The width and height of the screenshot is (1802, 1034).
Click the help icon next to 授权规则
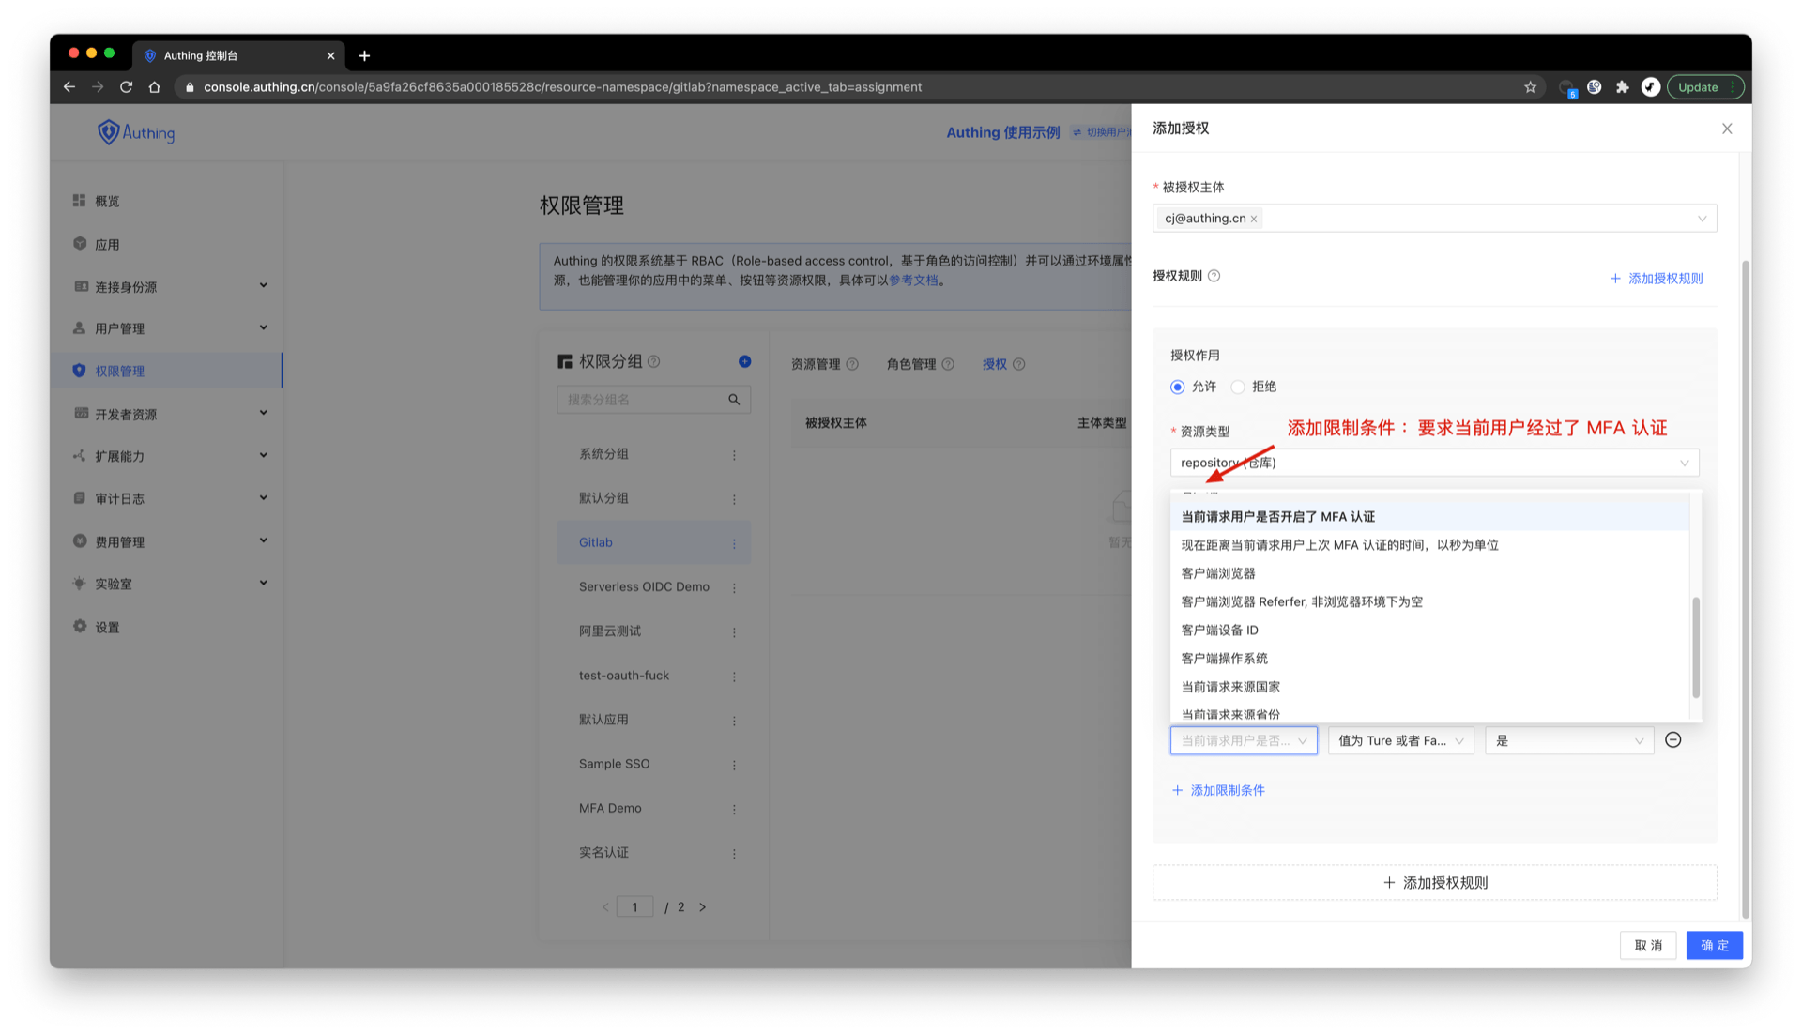pyautogui.click(x=1214, y=276)
